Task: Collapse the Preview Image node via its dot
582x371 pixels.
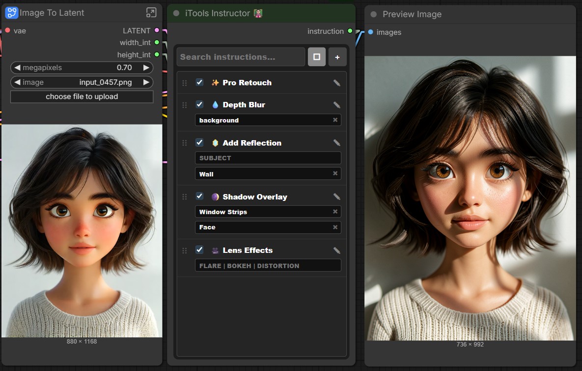Action: pos(374,14)
